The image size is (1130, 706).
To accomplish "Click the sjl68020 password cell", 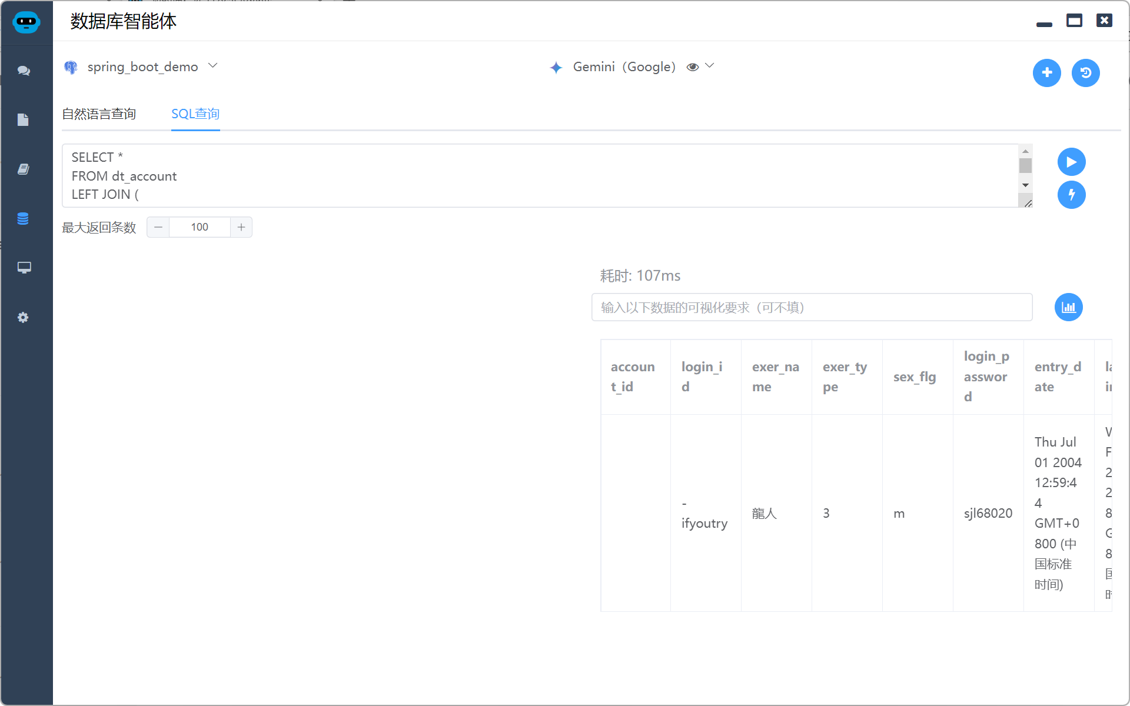I will pyautogui.click(x=988, y=513).
